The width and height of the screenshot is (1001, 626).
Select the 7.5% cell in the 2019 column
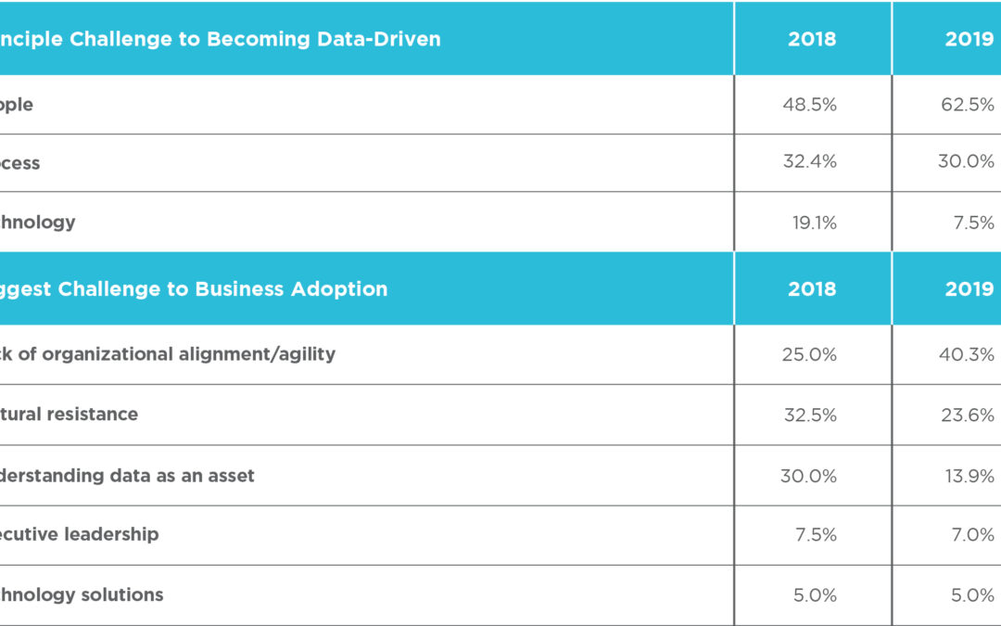coord(972,223)
